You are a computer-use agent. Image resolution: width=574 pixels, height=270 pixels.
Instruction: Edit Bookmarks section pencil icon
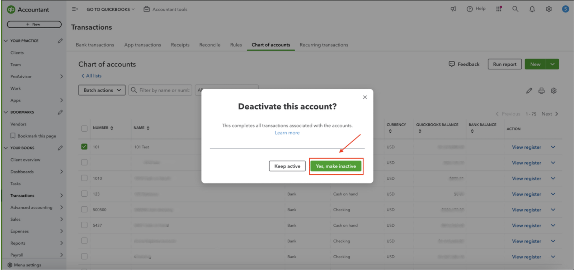coord(60,112)
